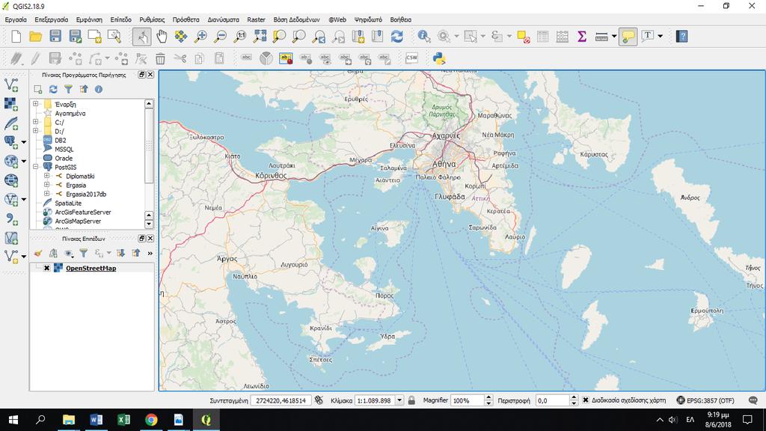This screenshot has width=766, height=431.
Task: Open the attribute table
Action: [543, 37]
